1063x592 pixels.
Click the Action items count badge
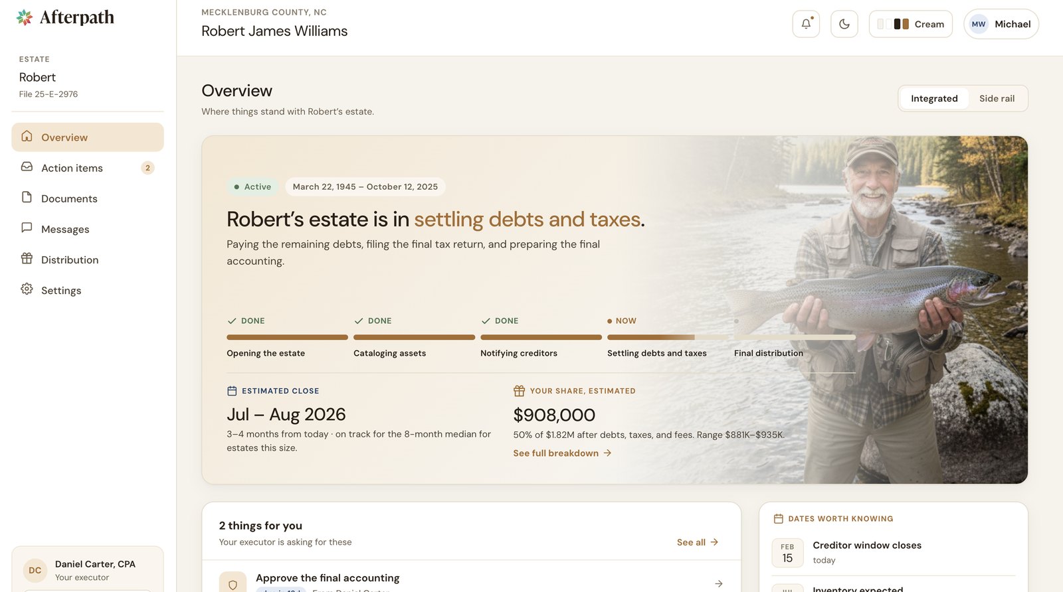coord(147,168)
